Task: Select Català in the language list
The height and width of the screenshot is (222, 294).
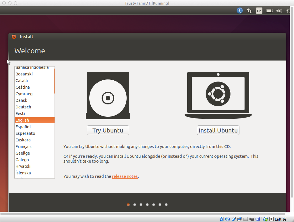Action: pos(34,81)
